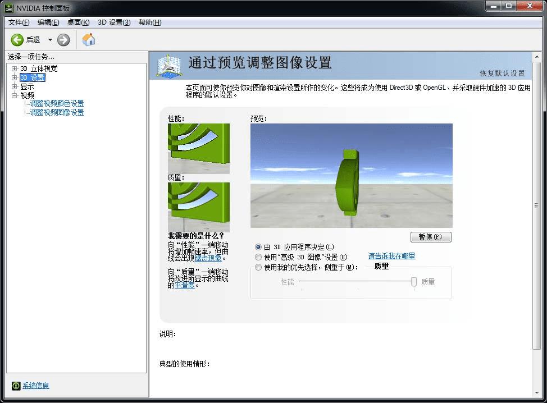Click the NVIDIA title bar icon
The image size is (547, 403).
click(x=9, y=8)
